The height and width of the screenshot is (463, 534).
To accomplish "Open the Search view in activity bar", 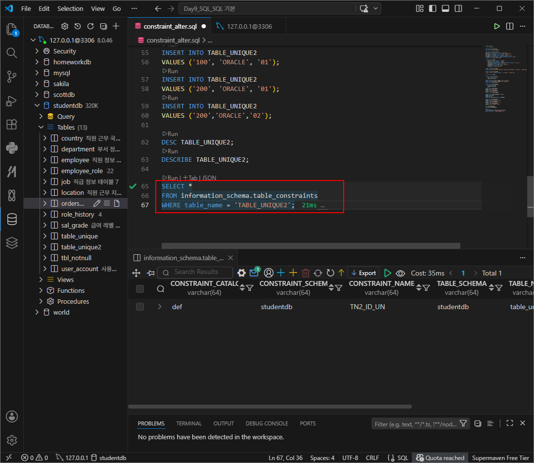I will coord(11,53).
